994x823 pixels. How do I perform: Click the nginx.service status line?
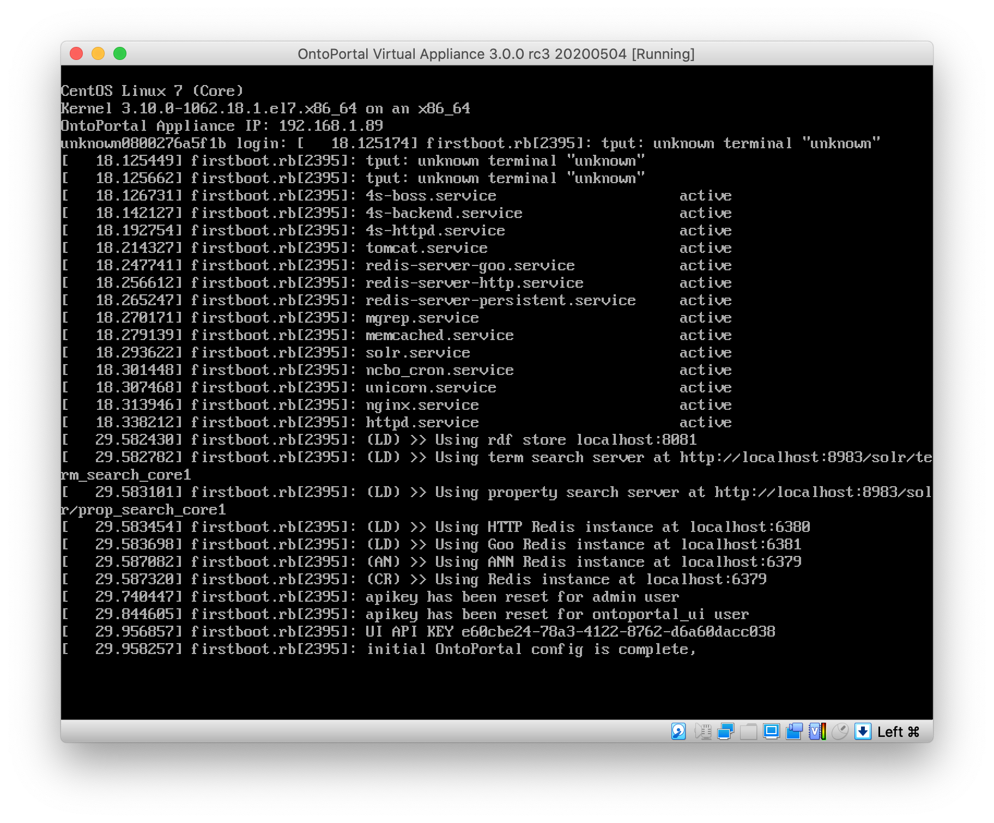(422, 405)
